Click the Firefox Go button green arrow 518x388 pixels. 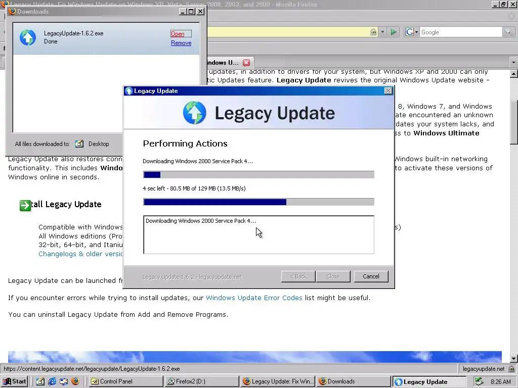point(393,32)
